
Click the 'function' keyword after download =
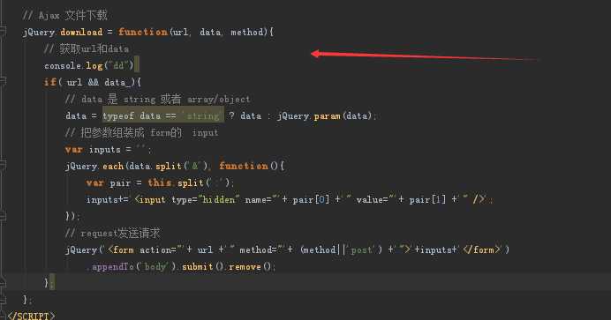tap(143, 32)
